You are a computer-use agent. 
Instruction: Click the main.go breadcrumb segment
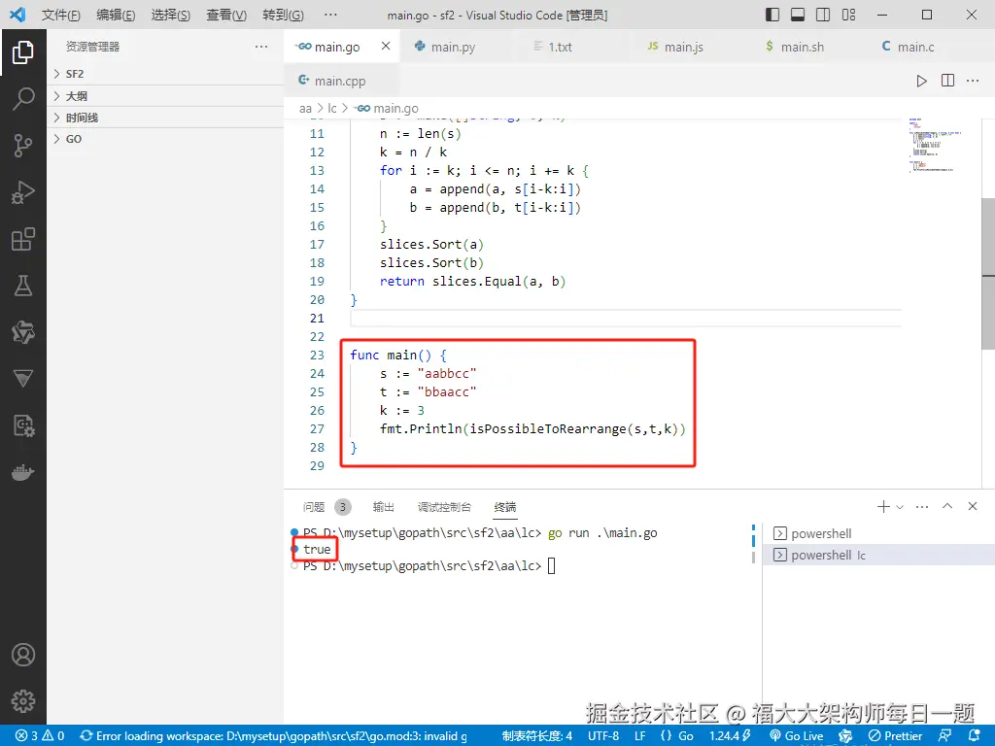click(x=388, y=109)
